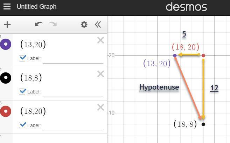Screen dimensions: 230x143
Task: Select the purple point on the graph
Action: [x=175, y=56]
